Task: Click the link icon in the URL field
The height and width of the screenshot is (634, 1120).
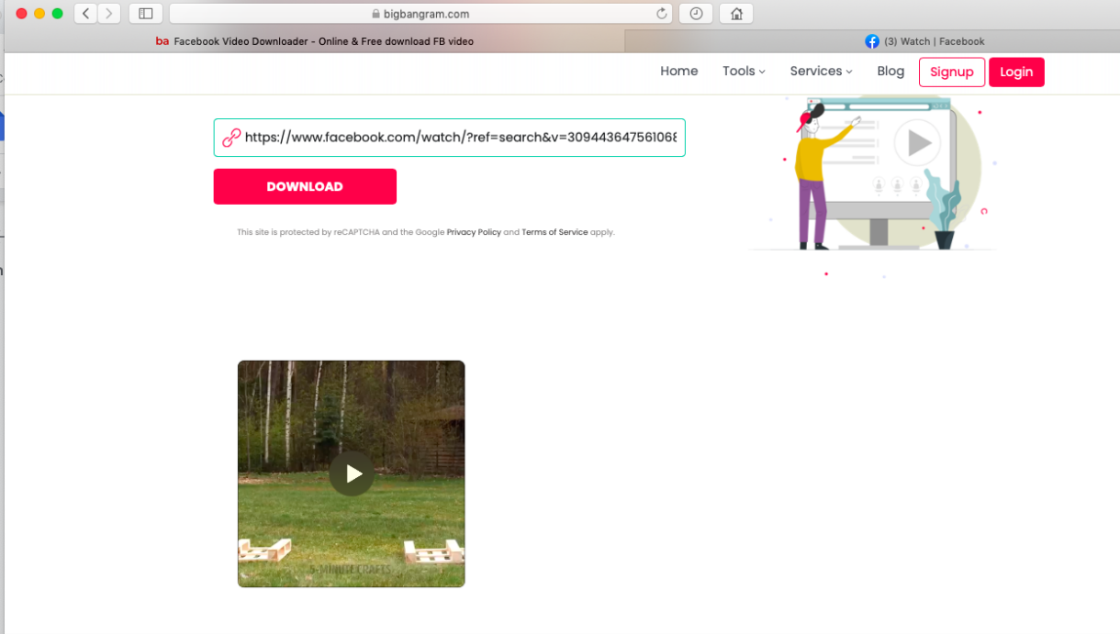Action: click(230, 138)
